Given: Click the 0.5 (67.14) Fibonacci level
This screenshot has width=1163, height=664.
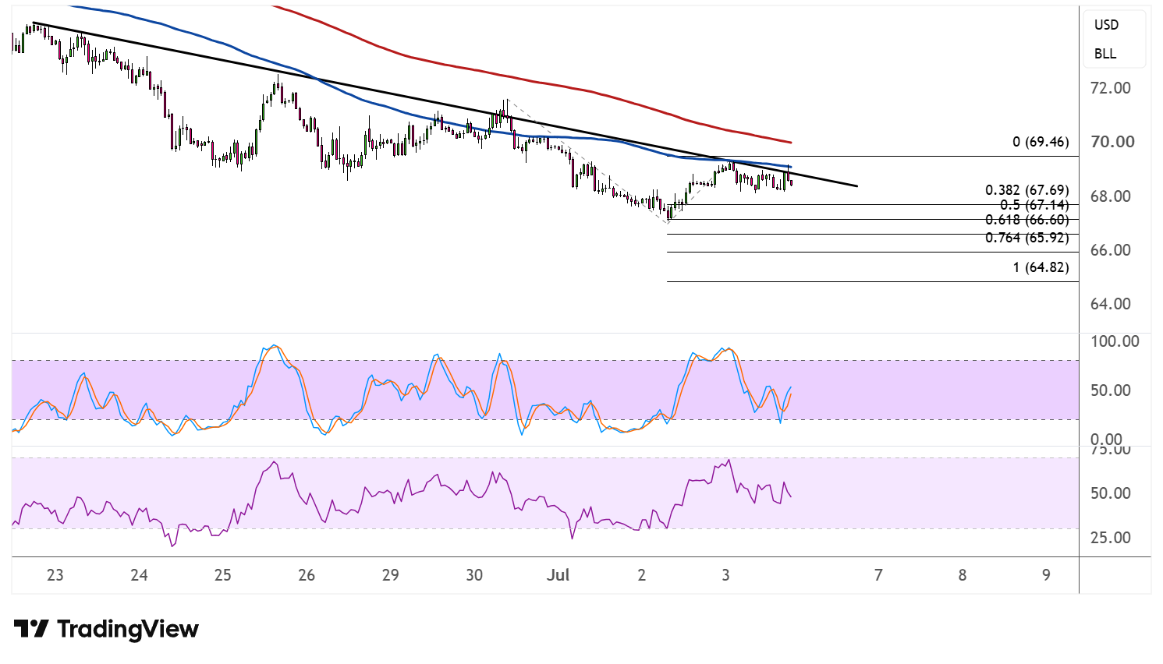Looking at the screenshot, I should tap(1034, 205).
